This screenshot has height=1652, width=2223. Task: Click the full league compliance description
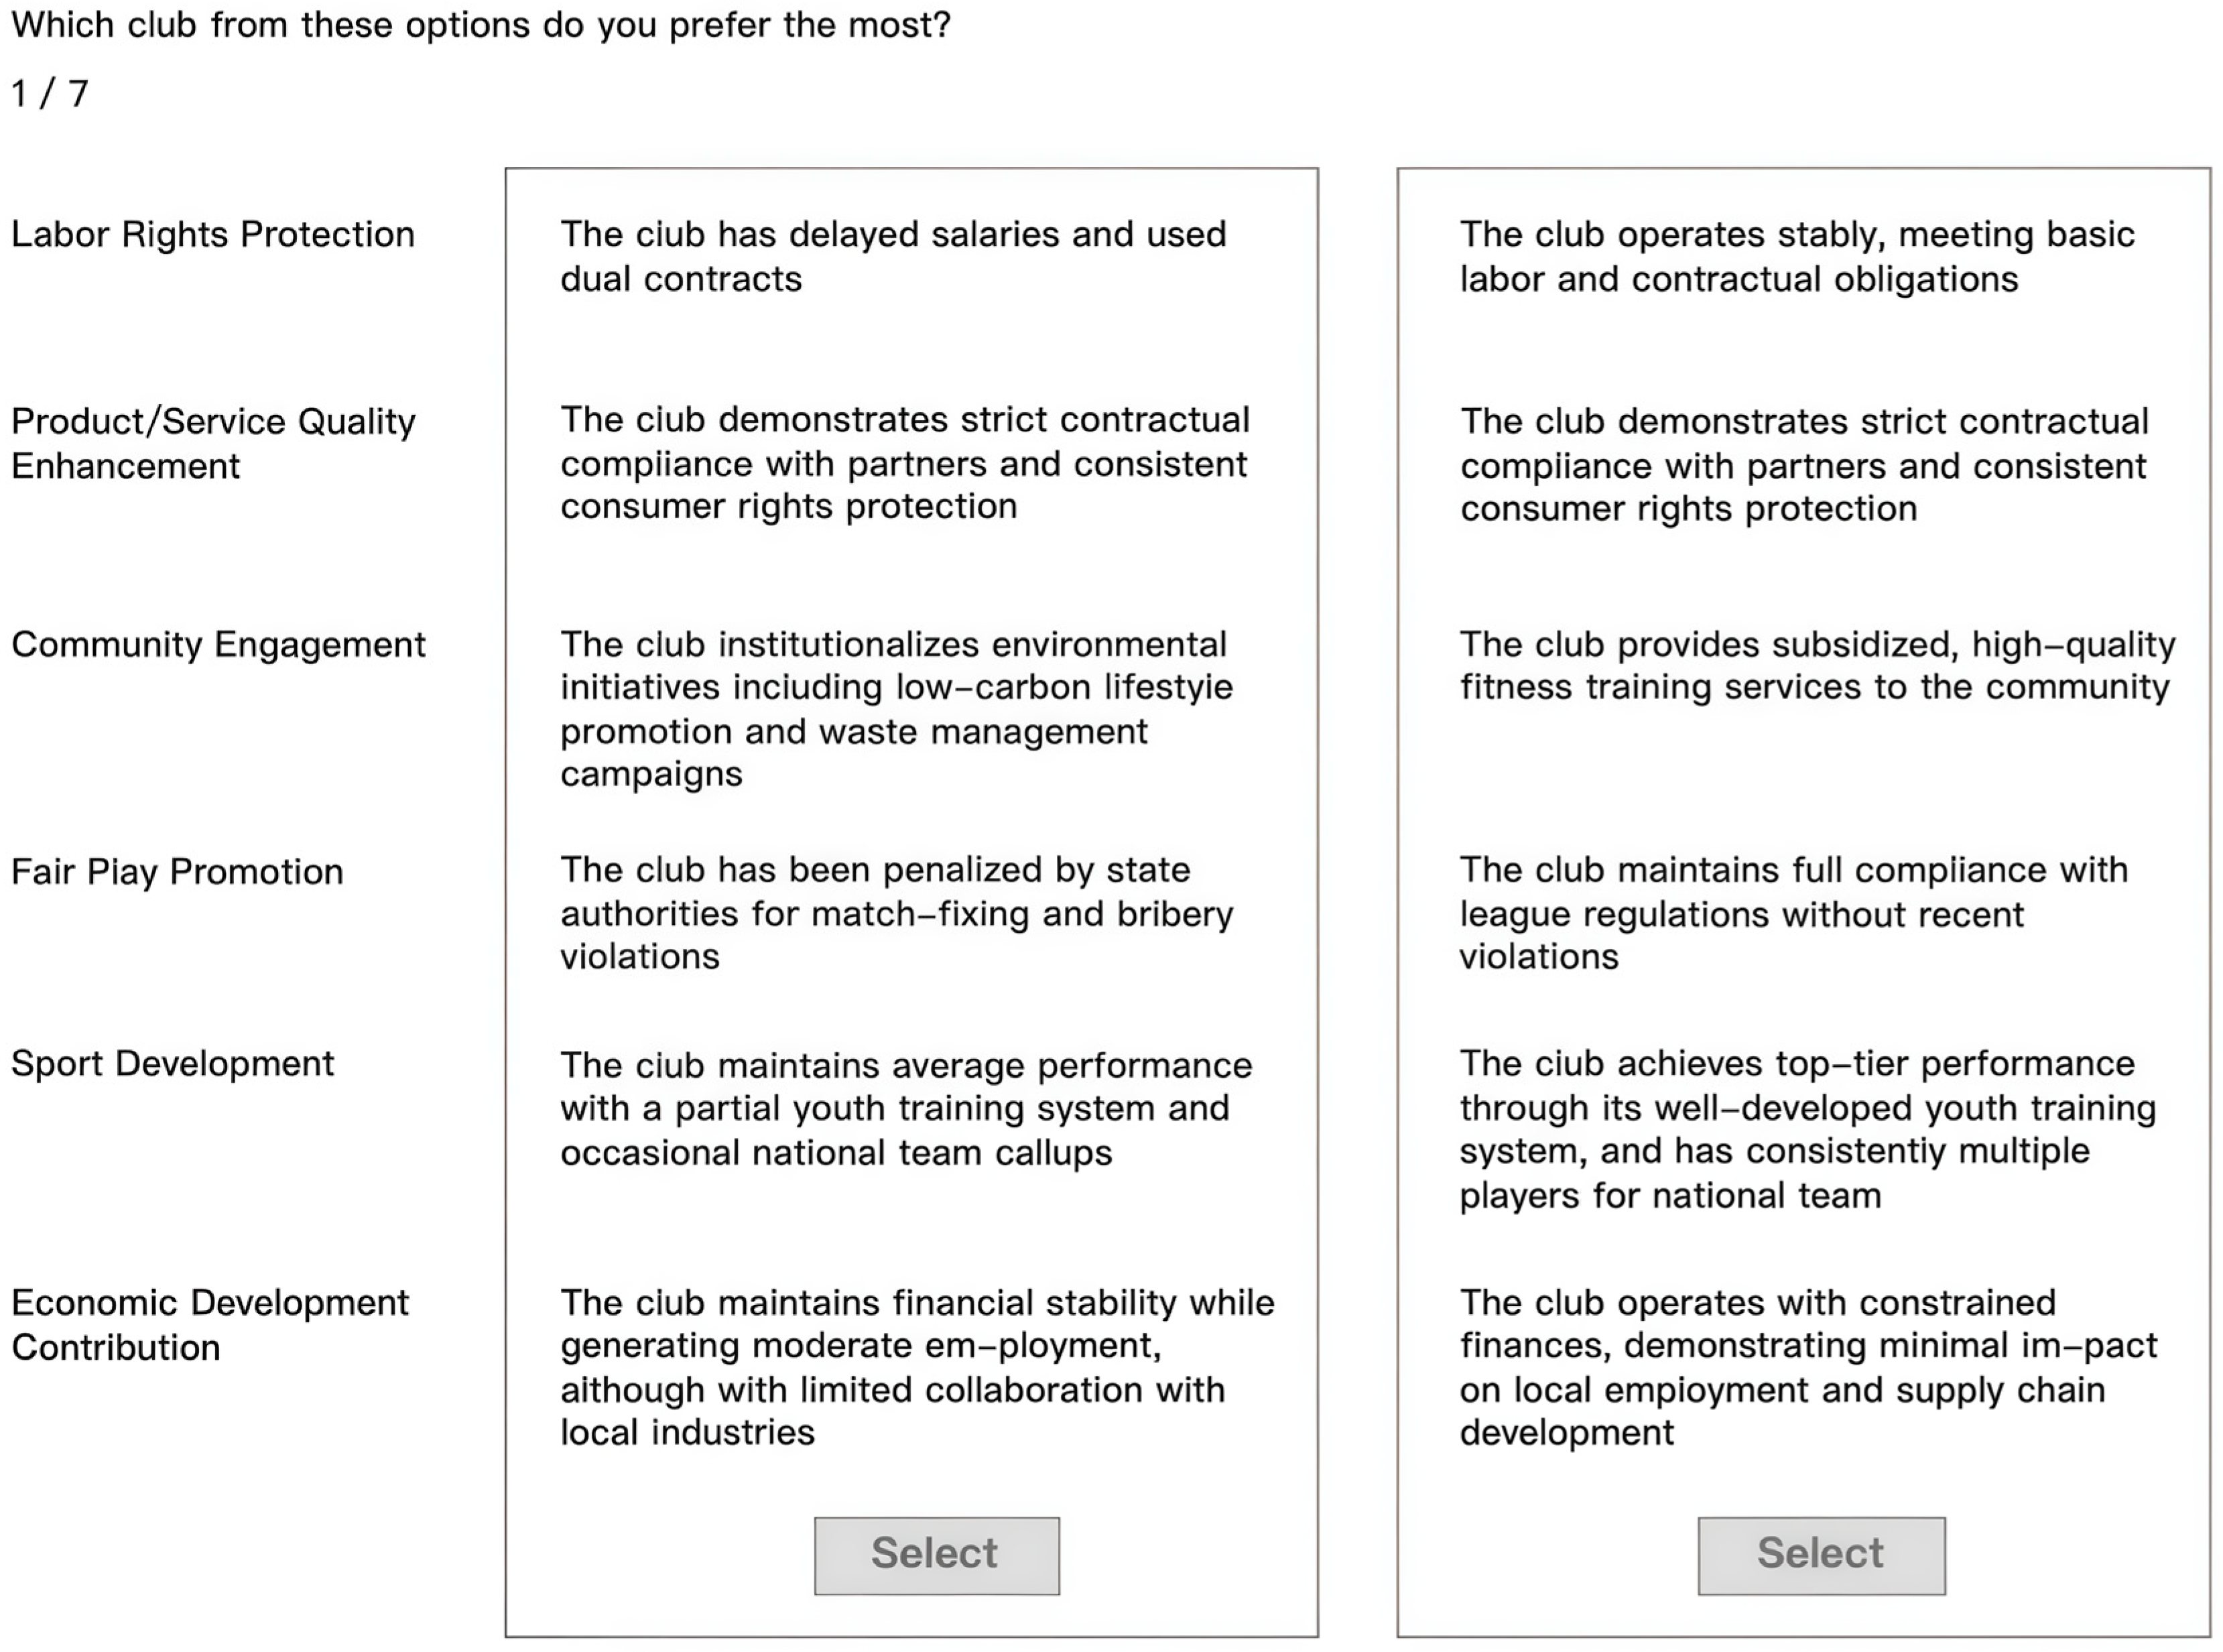[1792, 912]
